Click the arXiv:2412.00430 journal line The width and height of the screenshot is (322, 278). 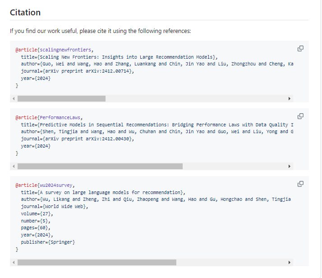[77, 139]
